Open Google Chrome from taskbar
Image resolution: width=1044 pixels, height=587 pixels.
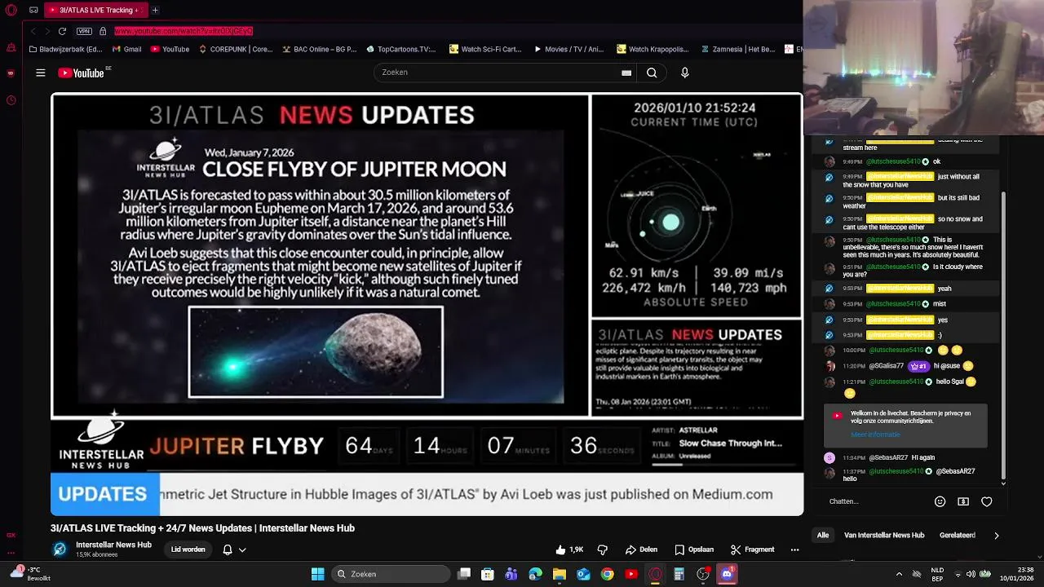[x=608, y=574]
